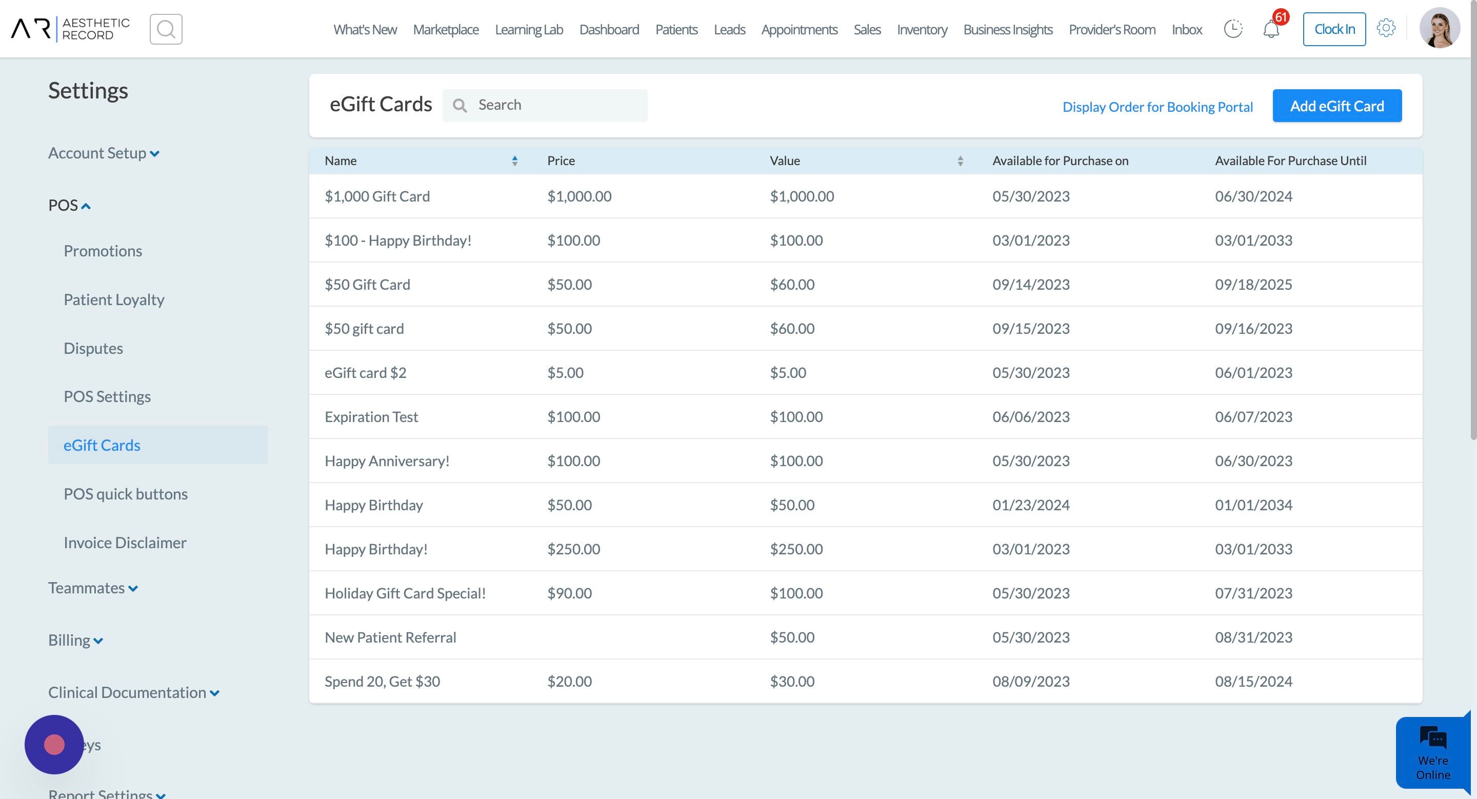Collapse the POS settings section
Viewport: 1477px width, 799px height.
coord(69,205)
